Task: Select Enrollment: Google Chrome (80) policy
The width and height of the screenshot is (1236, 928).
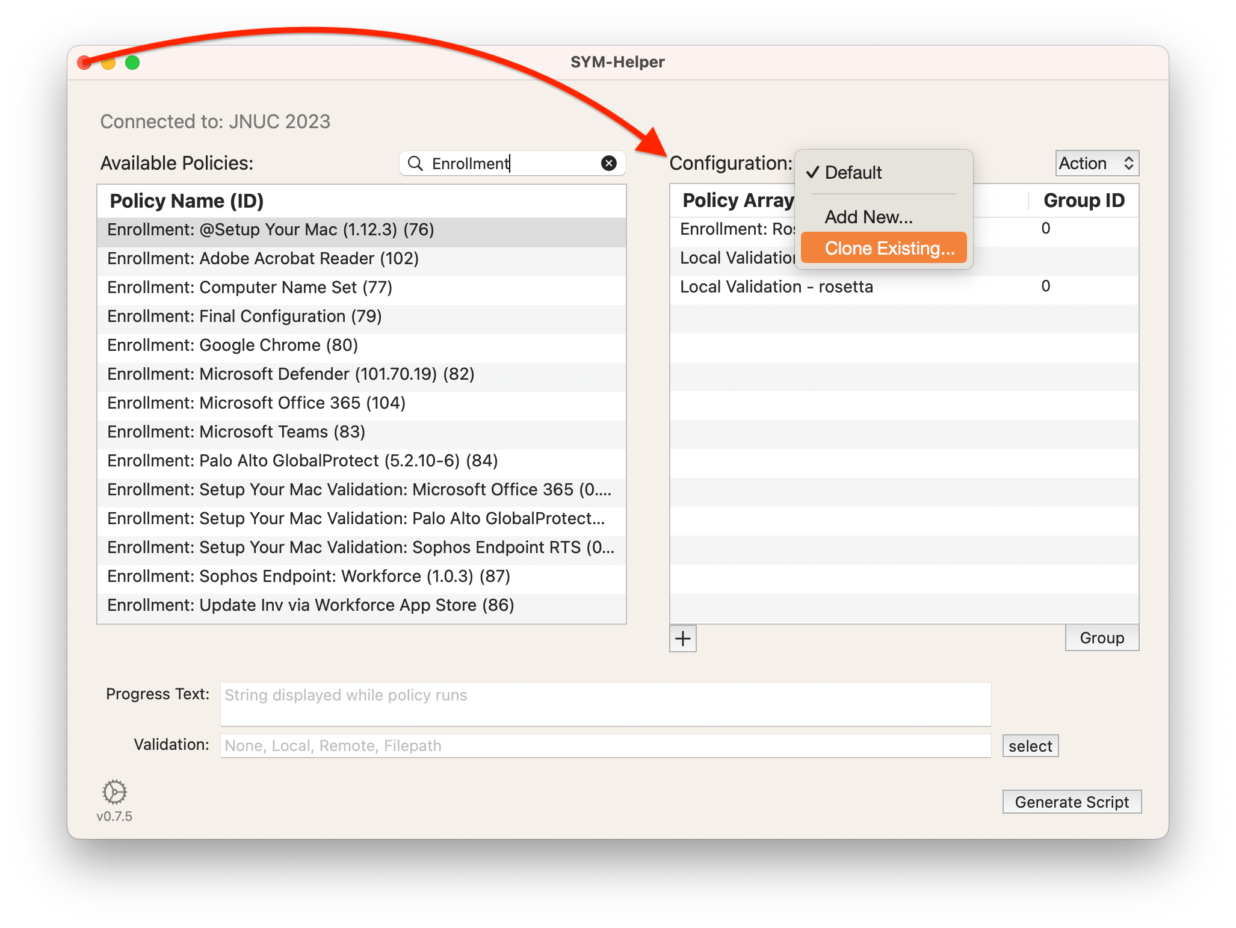Action: click(x=232, y=345)
